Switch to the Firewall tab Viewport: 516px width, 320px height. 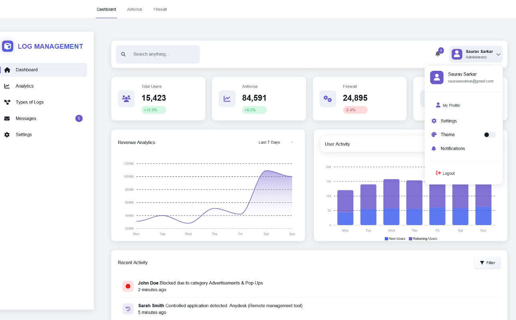click(160, 9)
